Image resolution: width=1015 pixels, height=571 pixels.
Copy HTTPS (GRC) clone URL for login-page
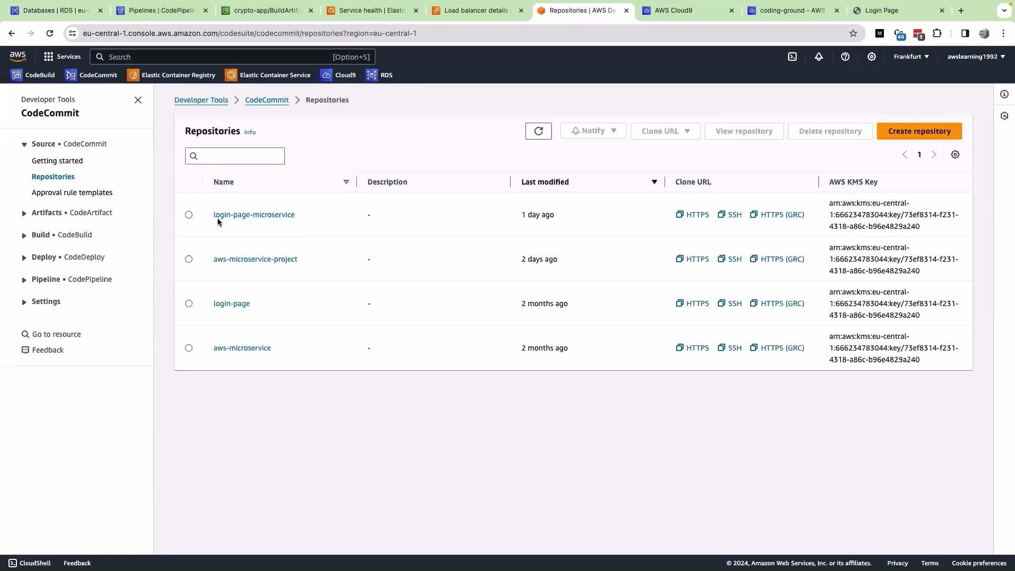[777, 303]
